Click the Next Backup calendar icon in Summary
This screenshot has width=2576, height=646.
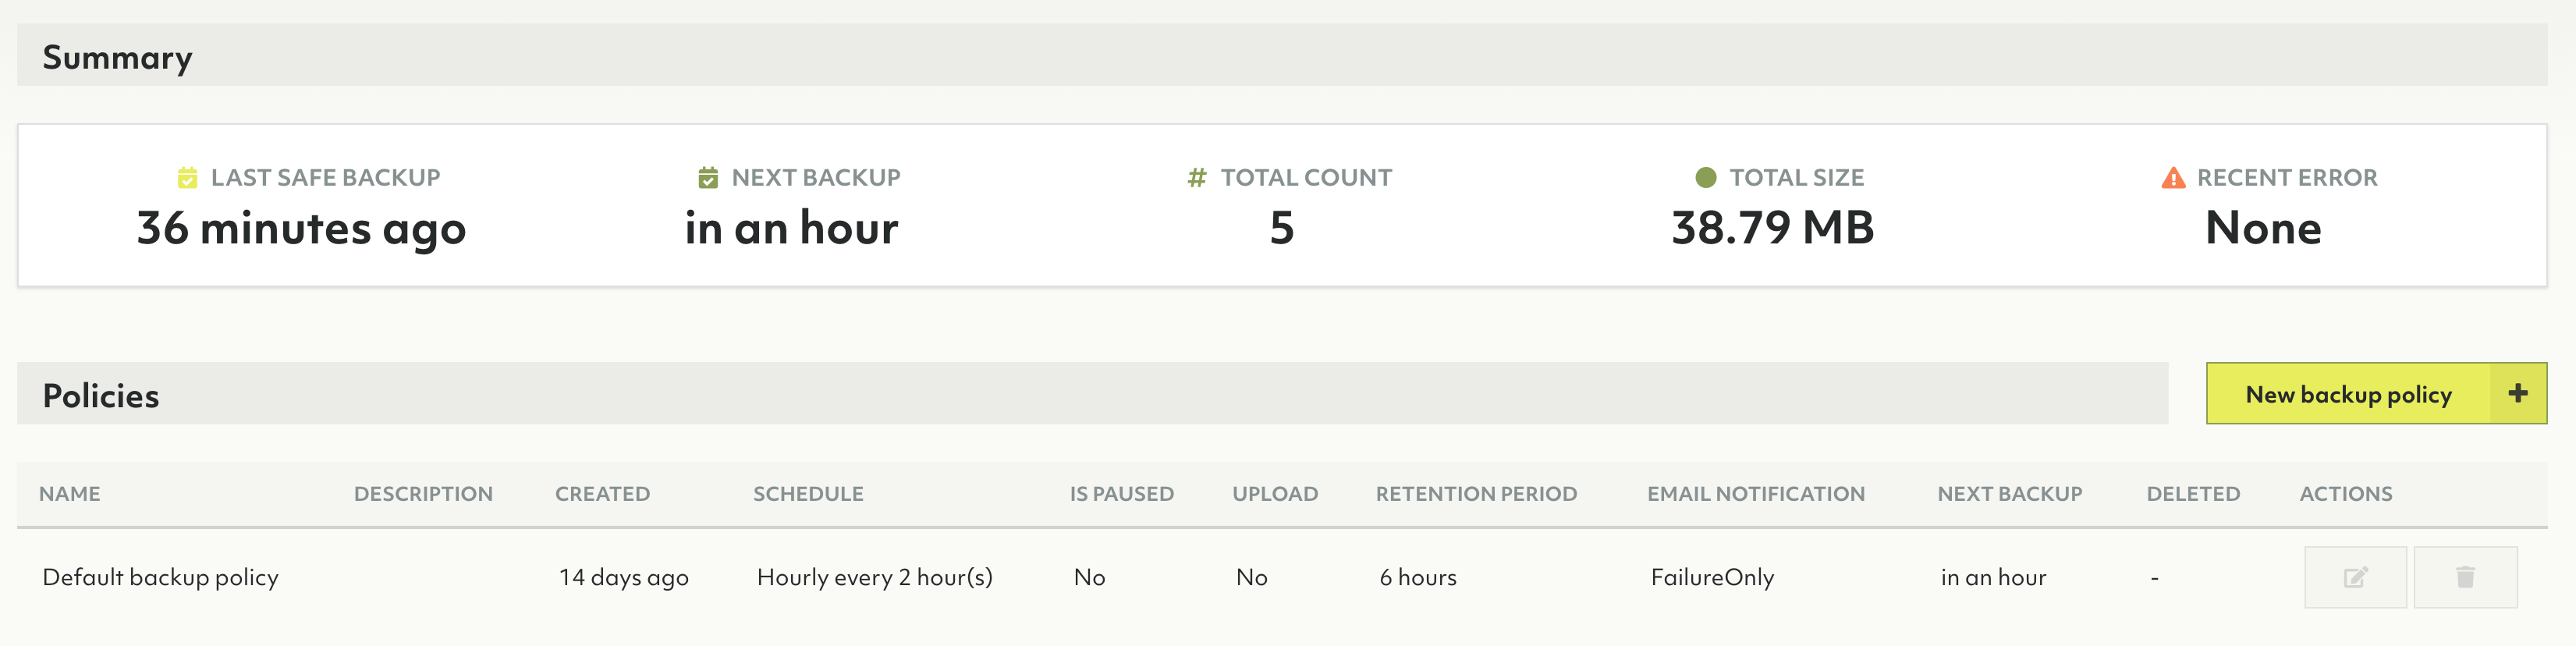(x=708, y=178)
